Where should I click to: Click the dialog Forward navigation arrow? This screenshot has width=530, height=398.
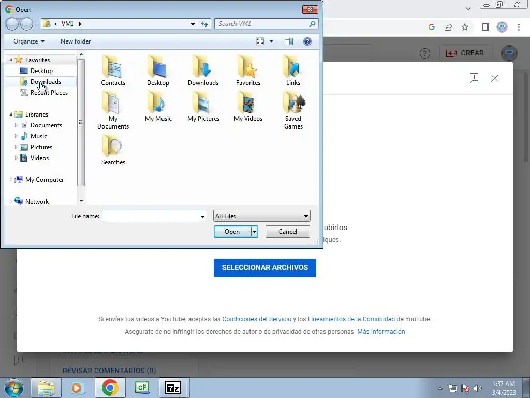click(x=26, y=24)
